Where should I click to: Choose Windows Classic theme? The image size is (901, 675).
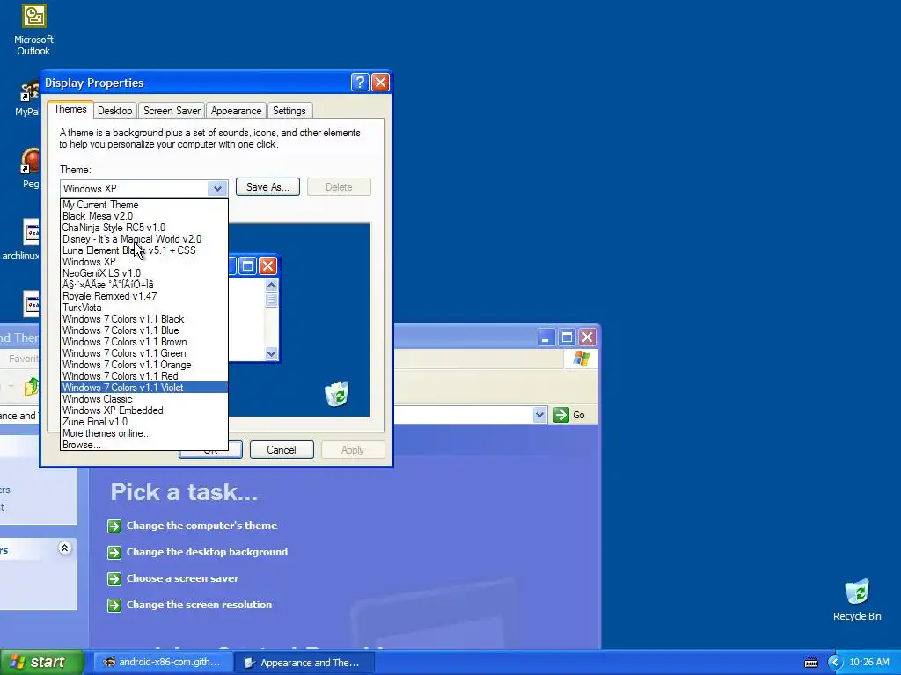click(144, 399)
